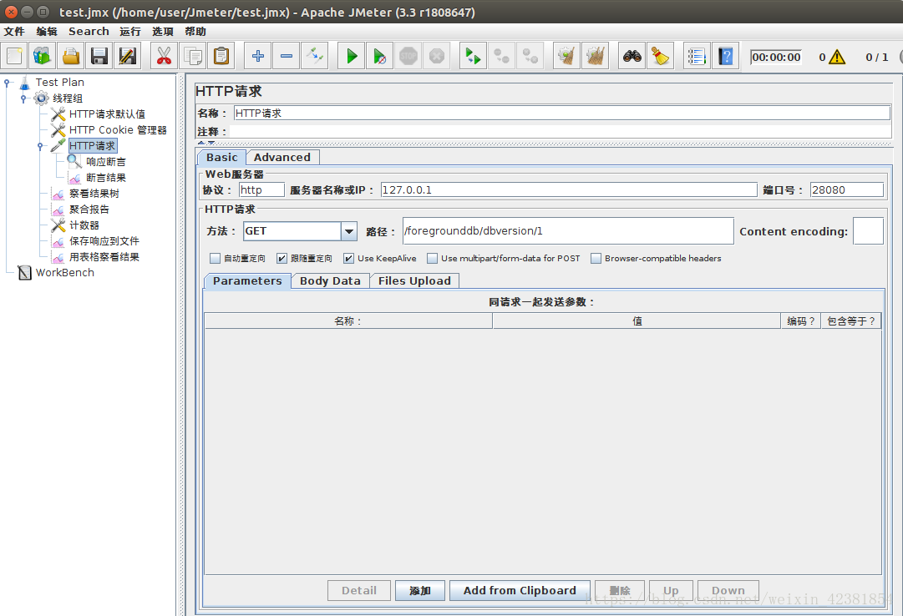The height and width of the screenshot is (616, 903).
Task: Click the Open file folder icon
Action: [x=71, y=57]
